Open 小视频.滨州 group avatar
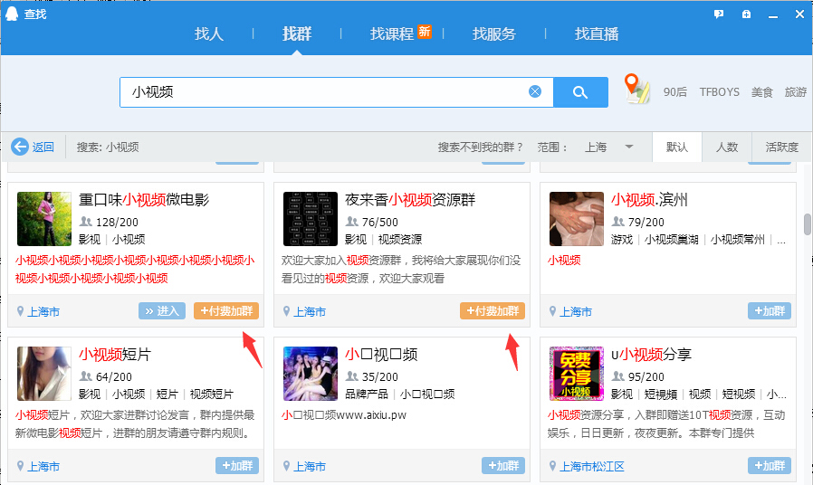813x485 pixels. (577, 219)
